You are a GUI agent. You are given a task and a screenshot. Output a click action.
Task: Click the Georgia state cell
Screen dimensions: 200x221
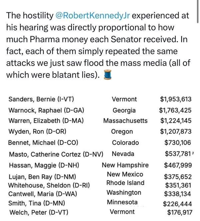(x=124, y=110)
